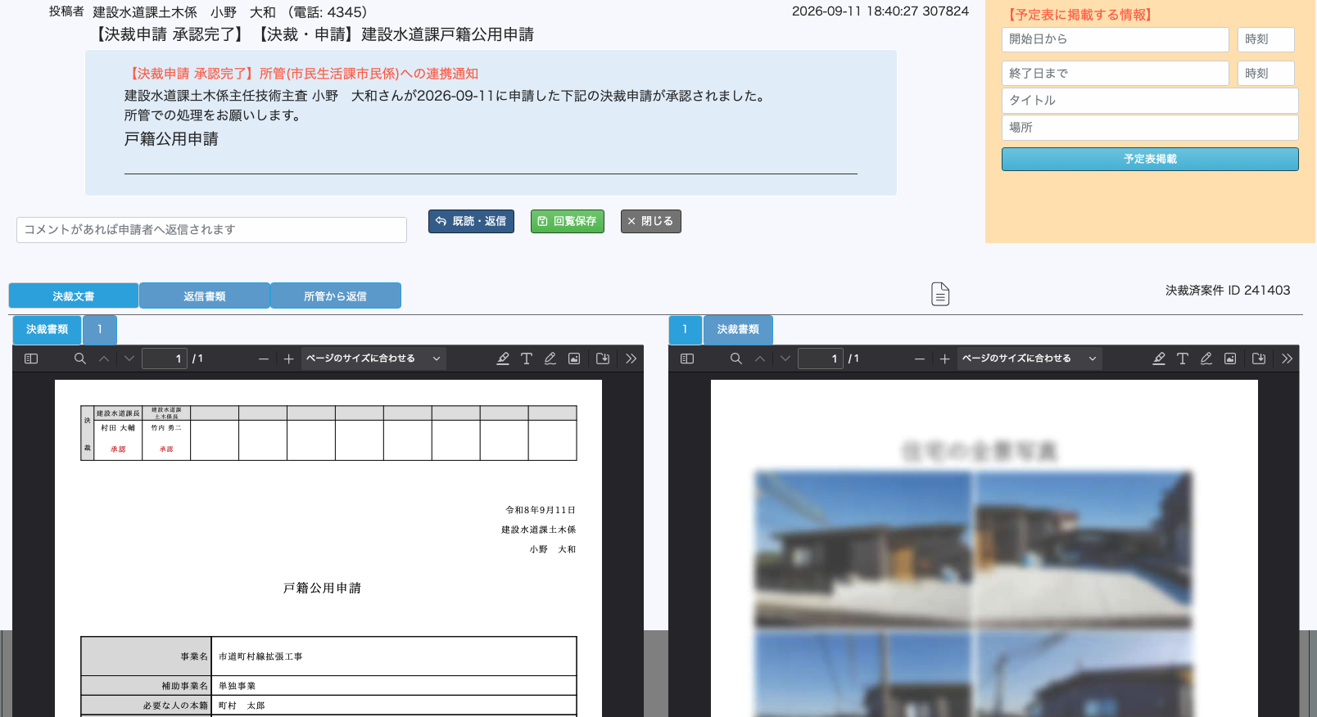Click the タイトル field in the schedule panel
The height and width of the screenshot is (717, 1317).
[x=1150, y=101]
